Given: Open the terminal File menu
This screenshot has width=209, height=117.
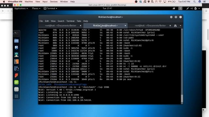Looking at the screenshot, I should pyautogui.click(x=41, y=21).
